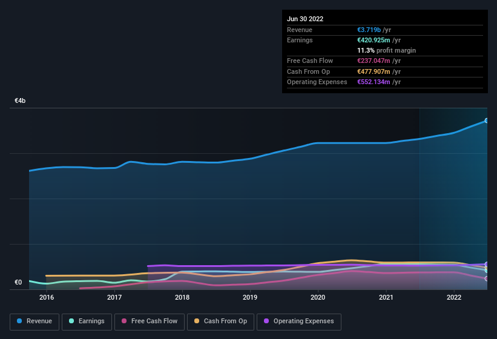This screenshot has height=339, width=497.
Task: Click the 2018 label on the x-axis
Action: 182,297
